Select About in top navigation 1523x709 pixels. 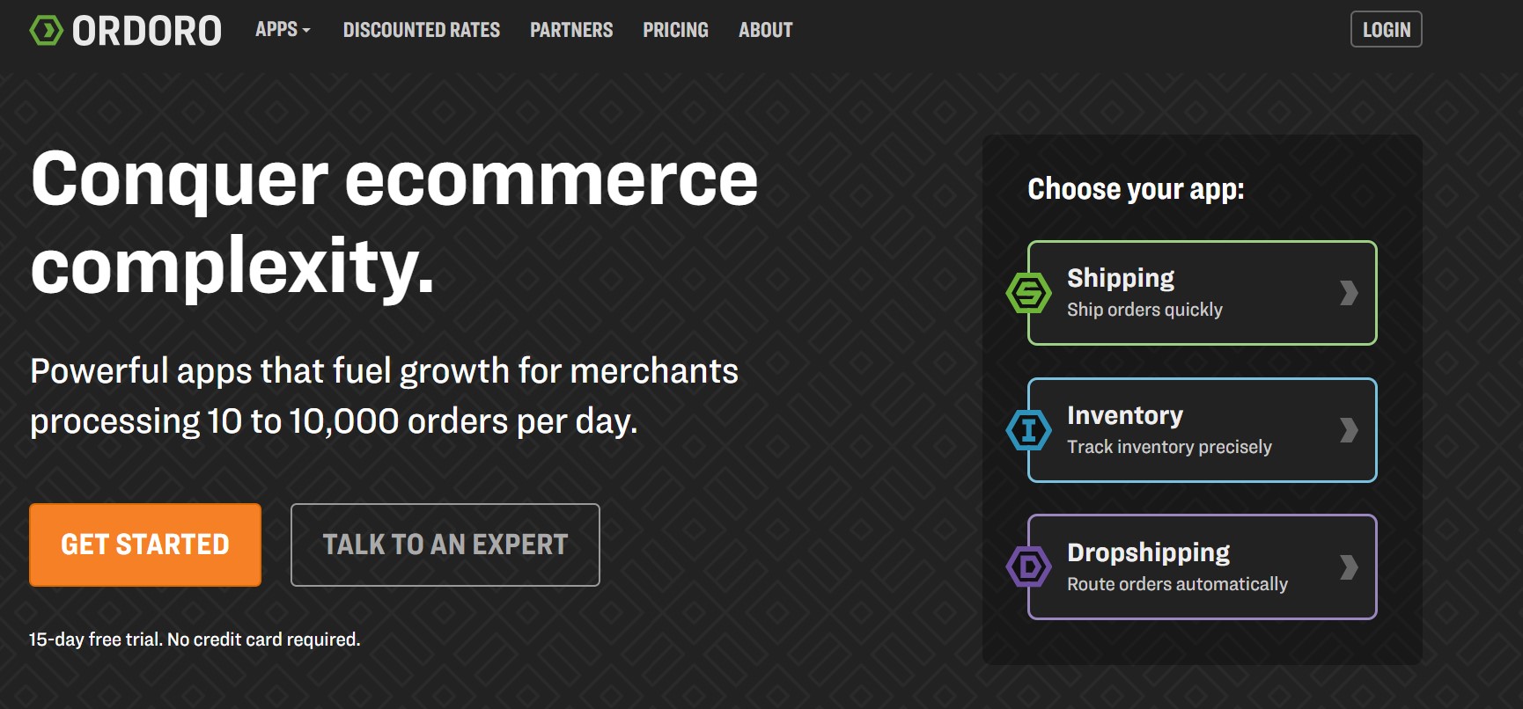[765, 30]
